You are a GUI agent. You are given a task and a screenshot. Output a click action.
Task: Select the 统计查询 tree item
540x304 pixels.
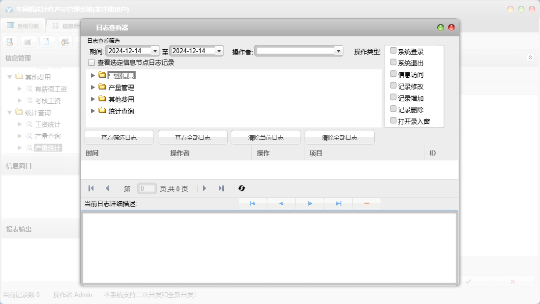[x=121, y=111]
